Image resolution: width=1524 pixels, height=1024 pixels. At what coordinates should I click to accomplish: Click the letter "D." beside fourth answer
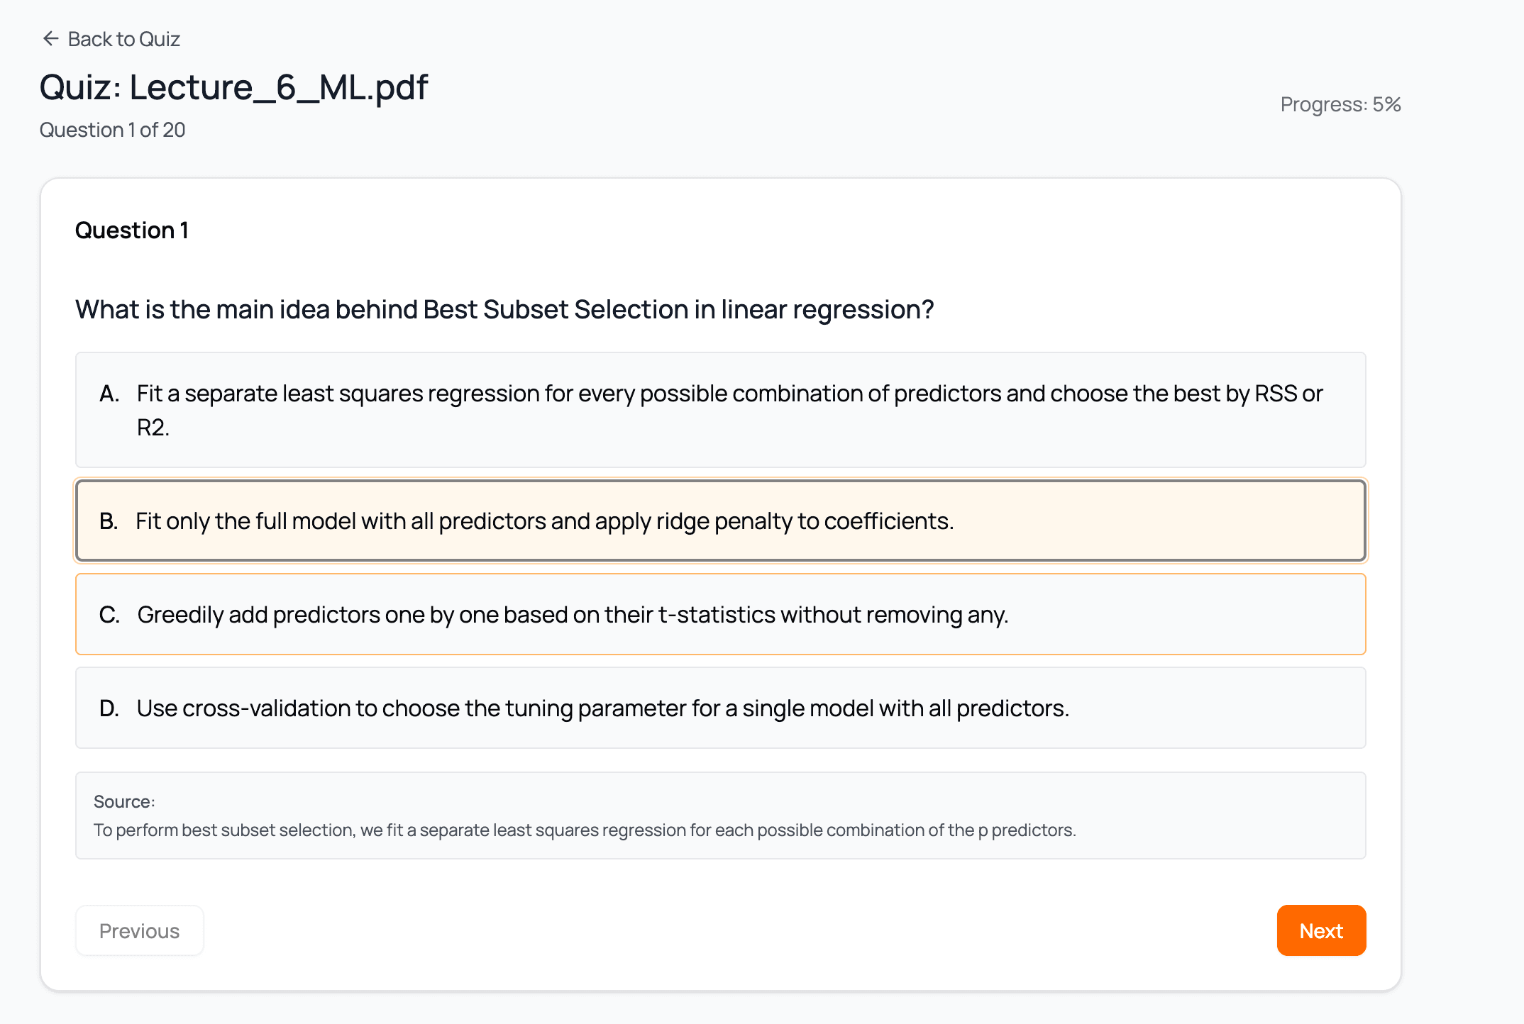pyautogui.click(x=109, y=708)
